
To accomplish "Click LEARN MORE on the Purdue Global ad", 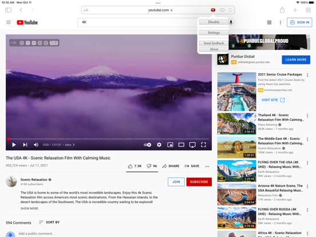I will tap(296, 60).
